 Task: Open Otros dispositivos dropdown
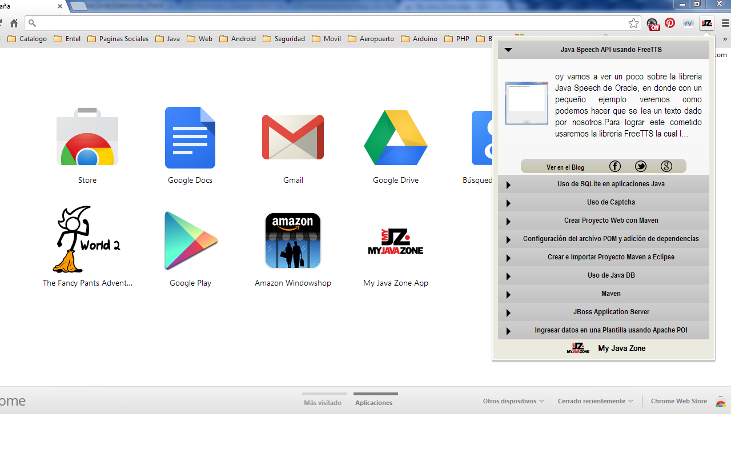[513, 401]
